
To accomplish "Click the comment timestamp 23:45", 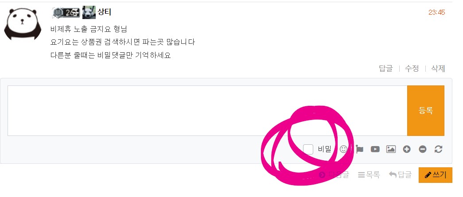I will [x=436, y=12].
